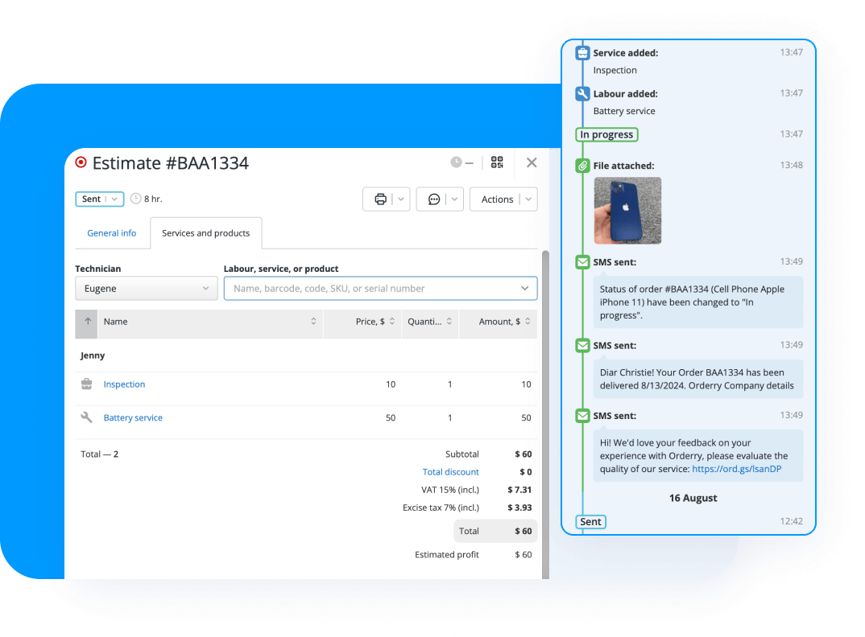Open the feedback link https://ord.gs/lsanDP
The height and width of the screenshot is (637, 865).
click(736, 468)
